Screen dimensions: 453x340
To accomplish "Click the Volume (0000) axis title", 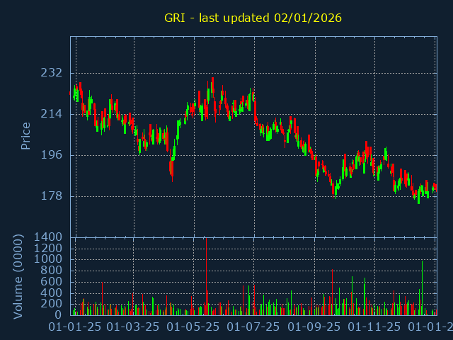I will (19, 275).
